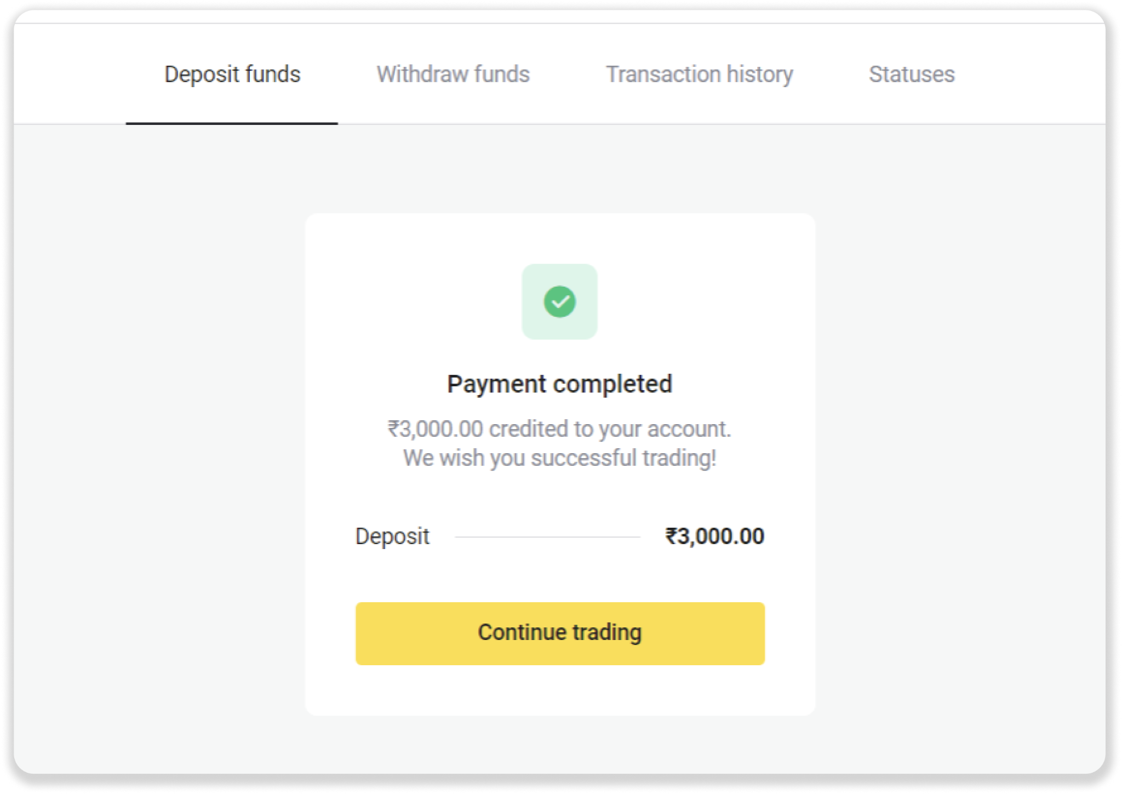Image resolution: width=1122 pixels, height=794 pixels.
Task: Click the bold ₹3,000.00 deposit amount
Action: tap(714, 536)
